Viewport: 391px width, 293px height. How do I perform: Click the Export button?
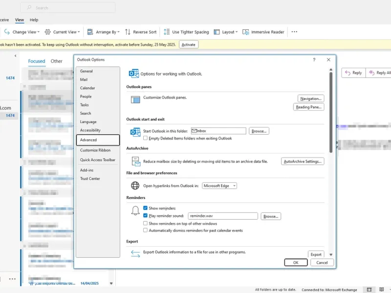coord(316,254)
